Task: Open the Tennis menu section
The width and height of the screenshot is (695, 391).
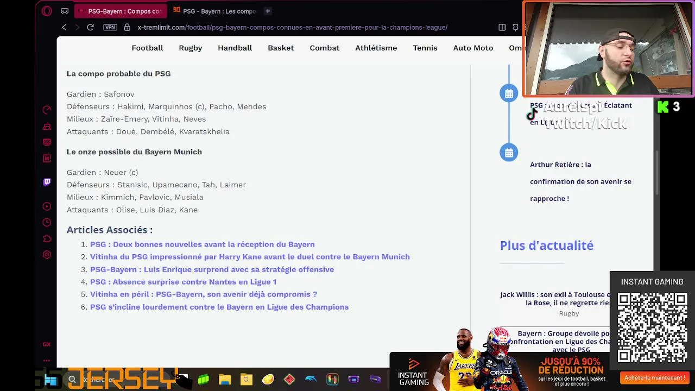Action: [x=425, y=48]
